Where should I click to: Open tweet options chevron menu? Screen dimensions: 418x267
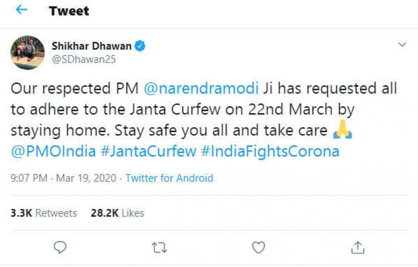click(x=402, y=45)
